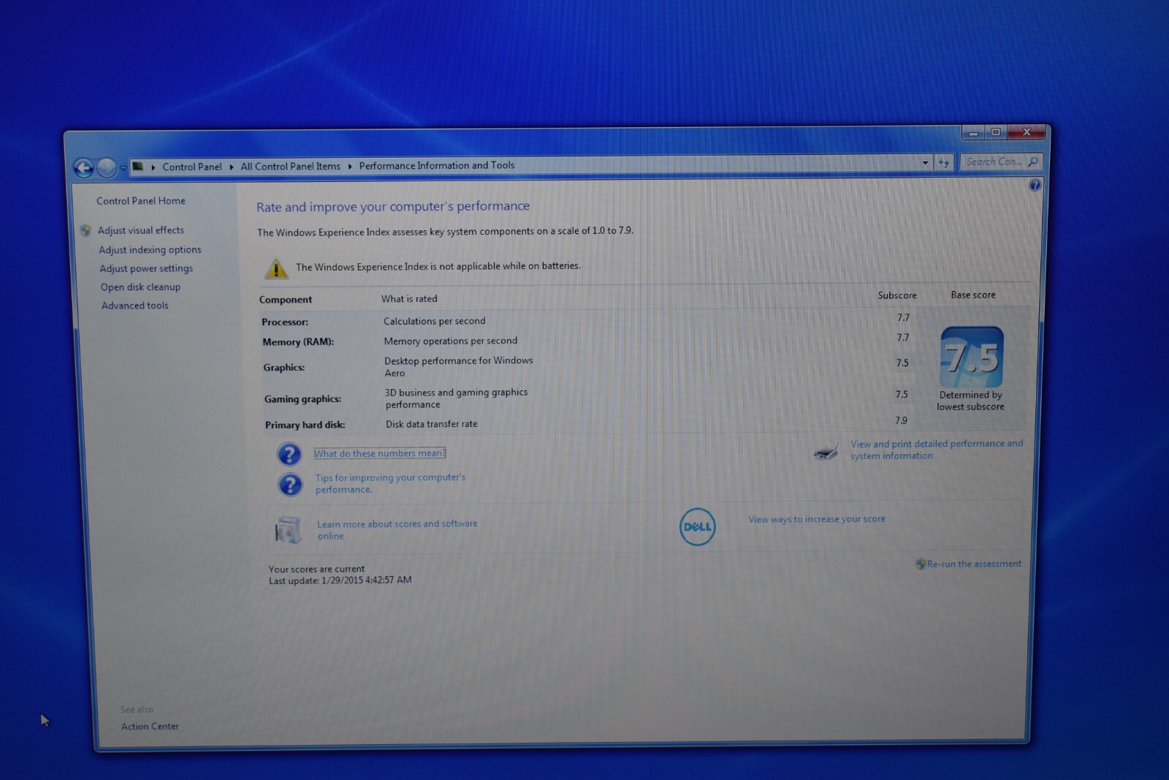The height and width of the screenshot is (780, 1169).
Task: Open Advanced tools
Action: [x=134, y=306]
